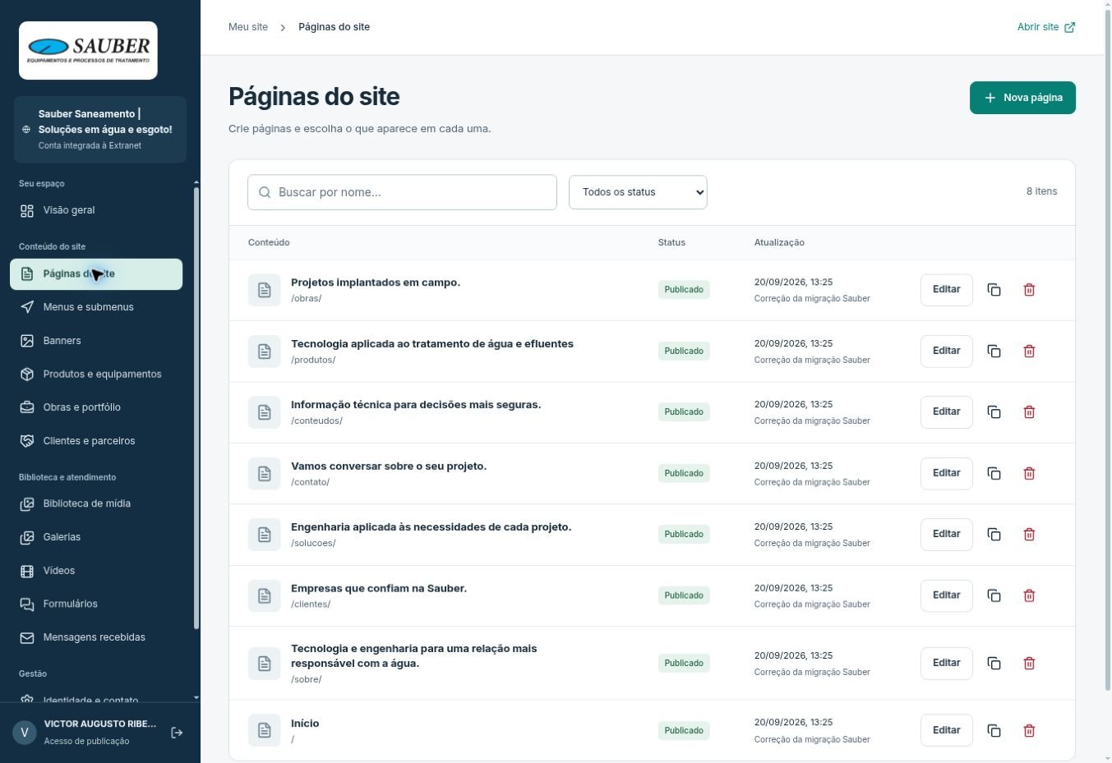The width and height of the screenshot is (1112, 763).
Task: Delete the Início page with its trash icon
Action: tap(1029, 731)
